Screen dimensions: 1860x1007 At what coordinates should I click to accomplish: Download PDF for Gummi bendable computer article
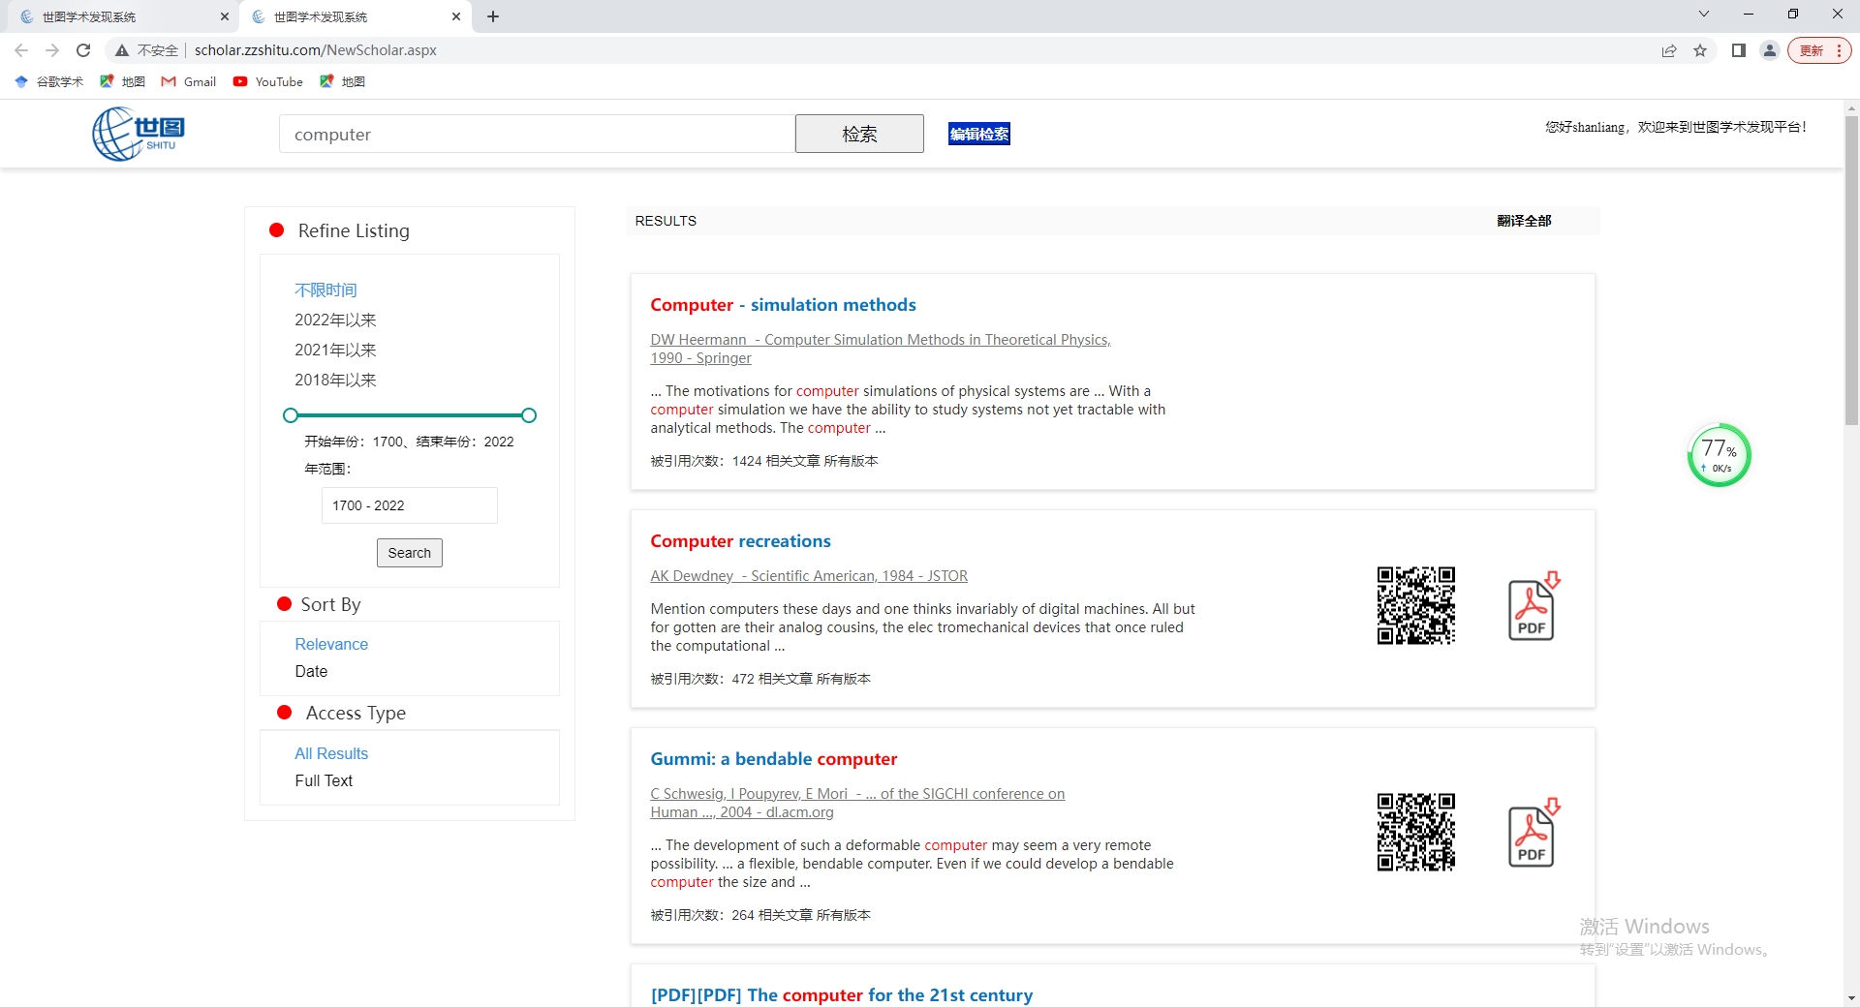click(1533, 834)
